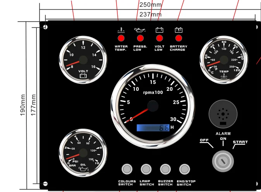Click the oil pressure low icon

(140, 30)
